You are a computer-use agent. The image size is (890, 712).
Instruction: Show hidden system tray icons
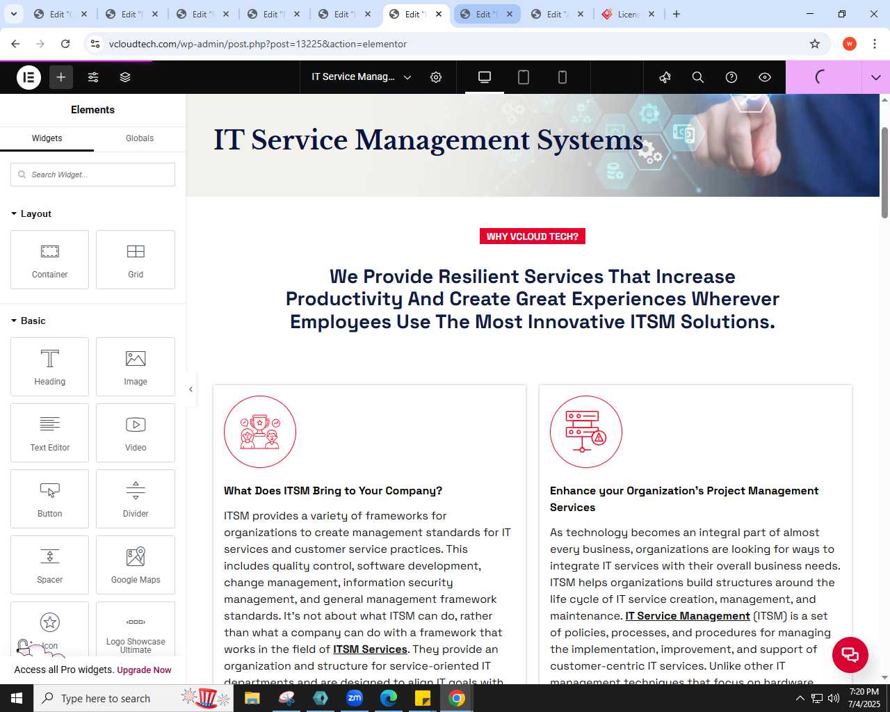(x=800, y=698)
